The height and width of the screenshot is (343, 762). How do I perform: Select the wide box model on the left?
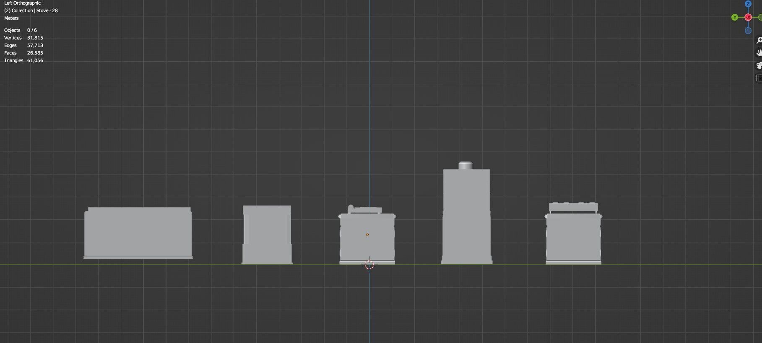[x=138, y=233]
